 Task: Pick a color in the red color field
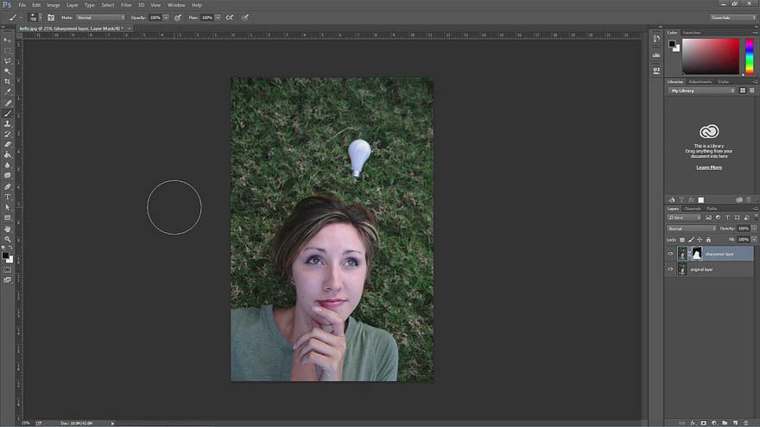(x=711, y=56)
